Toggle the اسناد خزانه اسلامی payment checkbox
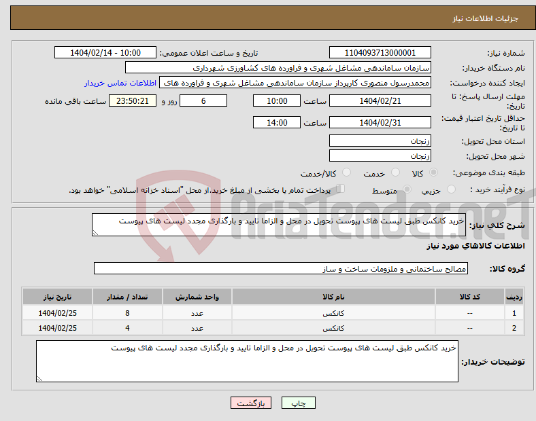This screenshot has height=421, width=536. click(x=341, y=189)
